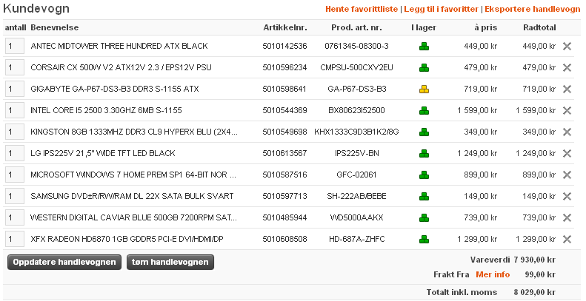586x301 pixels.
Task: Select article number 5010598641
Action: coord(284,89)
